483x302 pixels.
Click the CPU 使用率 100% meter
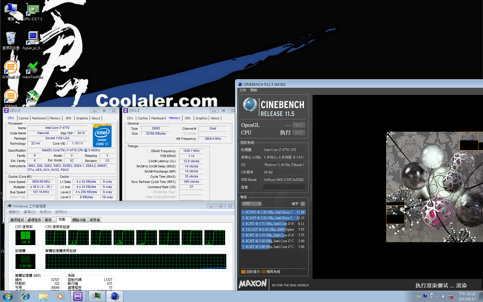point(25,238)
